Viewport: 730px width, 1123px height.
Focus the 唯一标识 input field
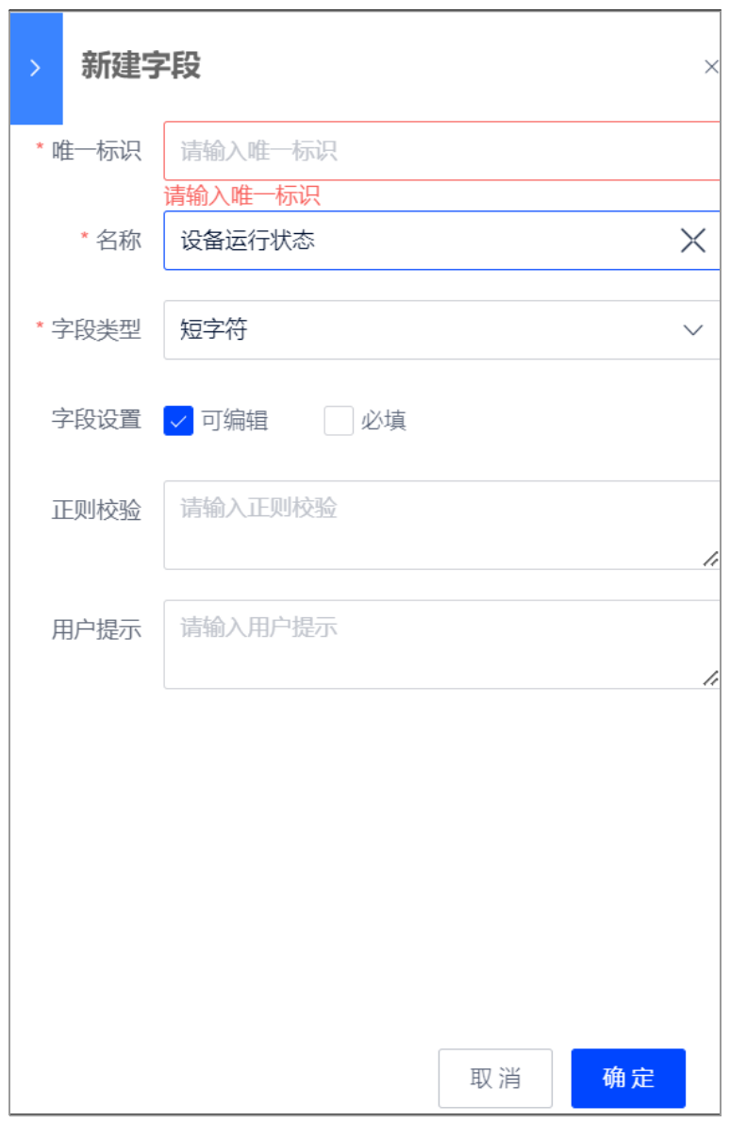pos(441,151)
